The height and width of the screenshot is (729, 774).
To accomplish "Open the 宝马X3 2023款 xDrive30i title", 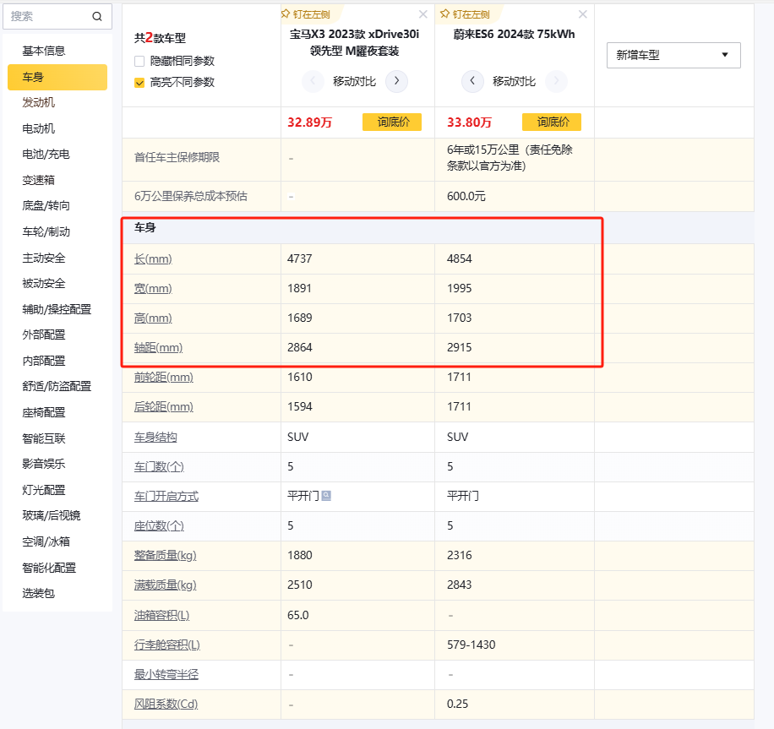I will point(354,42).
